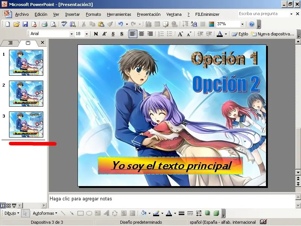Click the Save icon in the toolbar
The width and height of the screenshot is (301, 226).
pyautogui.click(x=25, y=24)
